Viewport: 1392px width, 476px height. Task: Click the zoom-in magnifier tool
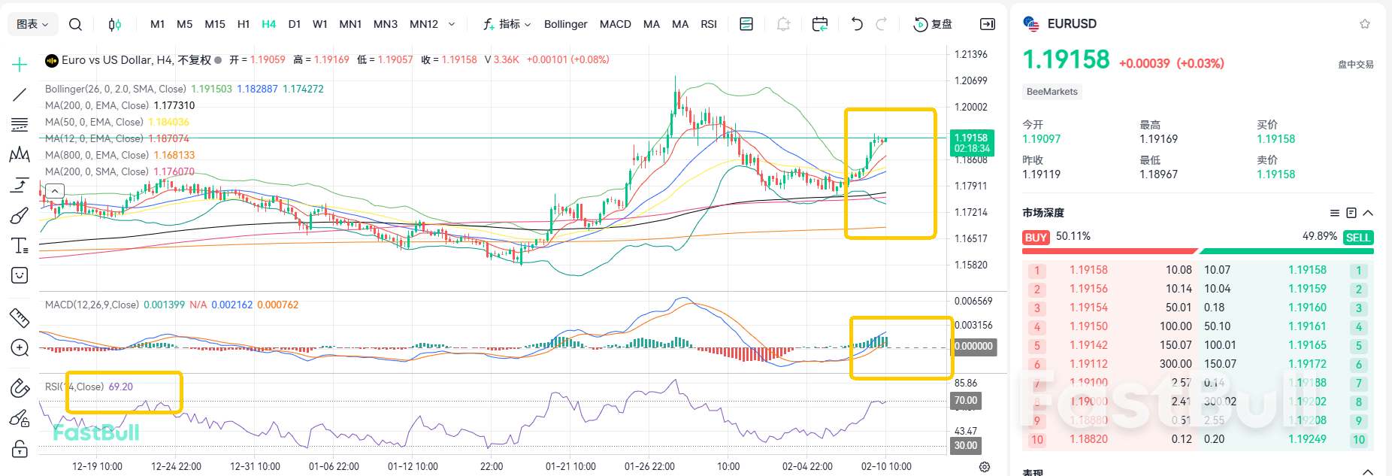(x=20, y=348)
